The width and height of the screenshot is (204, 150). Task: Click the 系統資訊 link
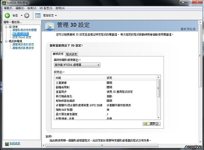[15, 144]
